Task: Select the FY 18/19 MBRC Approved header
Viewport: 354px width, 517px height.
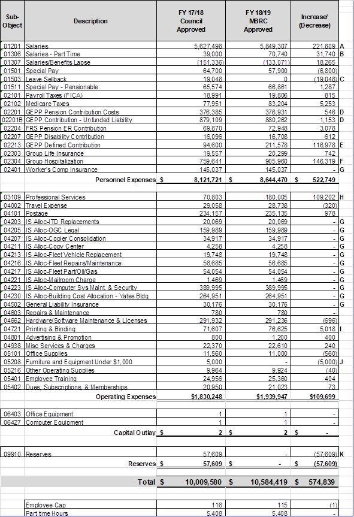Action: [258, 21]
